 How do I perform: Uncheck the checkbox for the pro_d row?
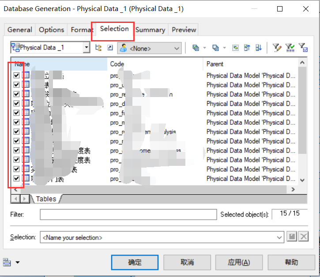(16, 103)
